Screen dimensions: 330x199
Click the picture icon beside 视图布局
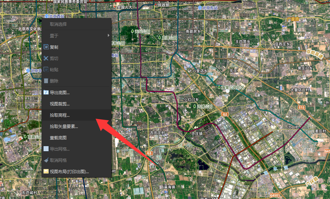(46, 171)
